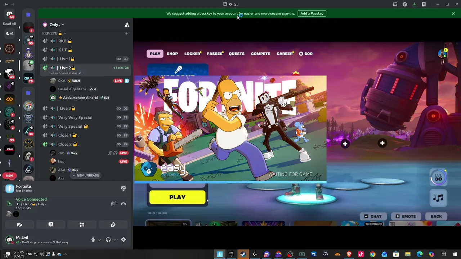
Task: Toggle microphone mute in user panel
Action: click(x=93, y=240)
